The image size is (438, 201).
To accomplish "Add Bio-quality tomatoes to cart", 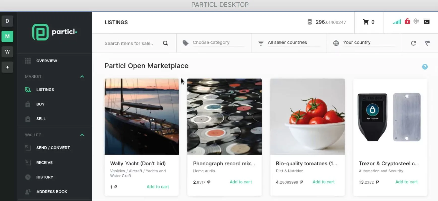I will pyautogui.click(x=323, y=182).
